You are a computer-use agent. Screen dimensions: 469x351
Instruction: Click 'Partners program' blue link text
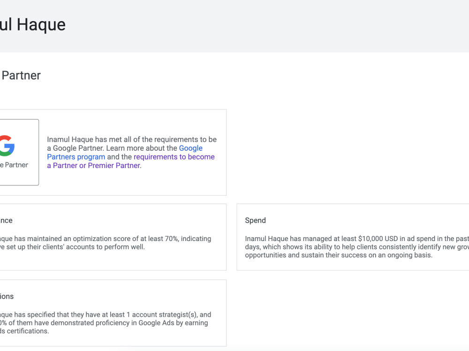[x=76, y=157]
